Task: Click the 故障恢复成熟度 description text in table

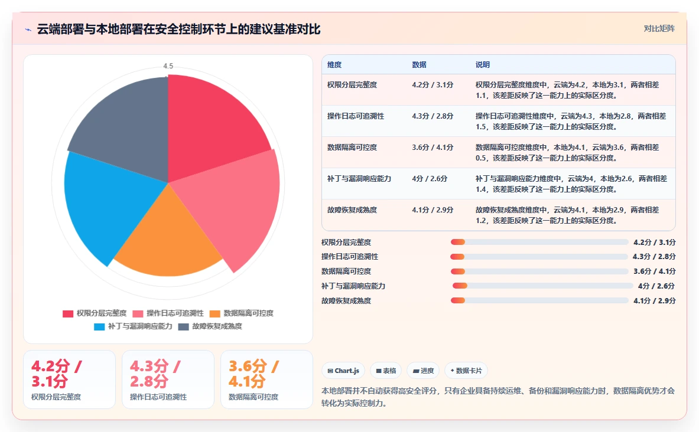Action: pyautogui.click(x=567, y=215)
